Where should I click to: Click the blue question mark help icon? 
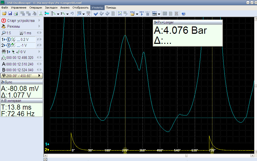[183, 14]
